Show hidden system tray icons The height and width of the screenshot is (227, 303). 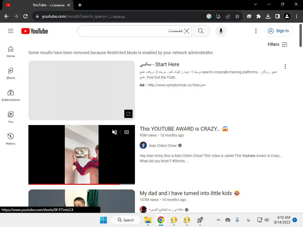(218, 220)
